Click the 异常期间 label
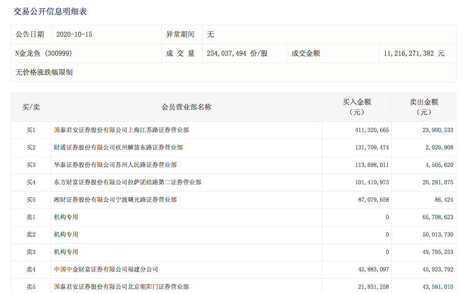 pos(180,34)
